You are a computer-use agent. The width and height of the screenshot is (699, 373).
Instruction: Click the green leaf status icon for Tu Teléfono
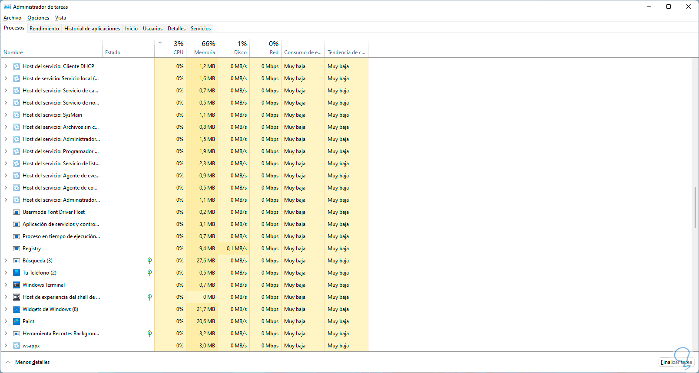149,273
